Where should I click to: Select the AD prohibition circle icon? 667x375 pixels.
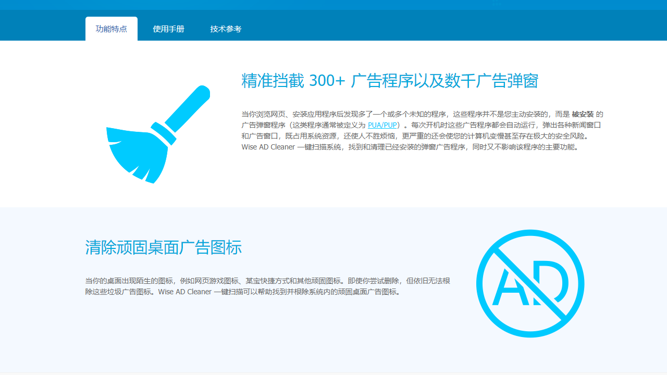coord(530,284)
